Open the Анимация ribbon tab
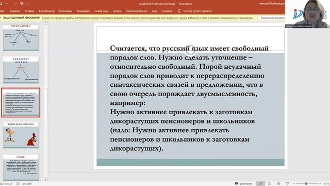330x186 pixels. (x=83, y=11)
